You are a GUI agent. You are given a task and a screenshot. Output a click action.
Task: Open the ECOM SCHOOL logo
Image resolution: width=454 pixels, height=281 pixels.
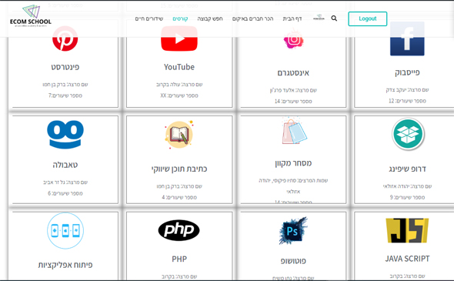(31, 16)
